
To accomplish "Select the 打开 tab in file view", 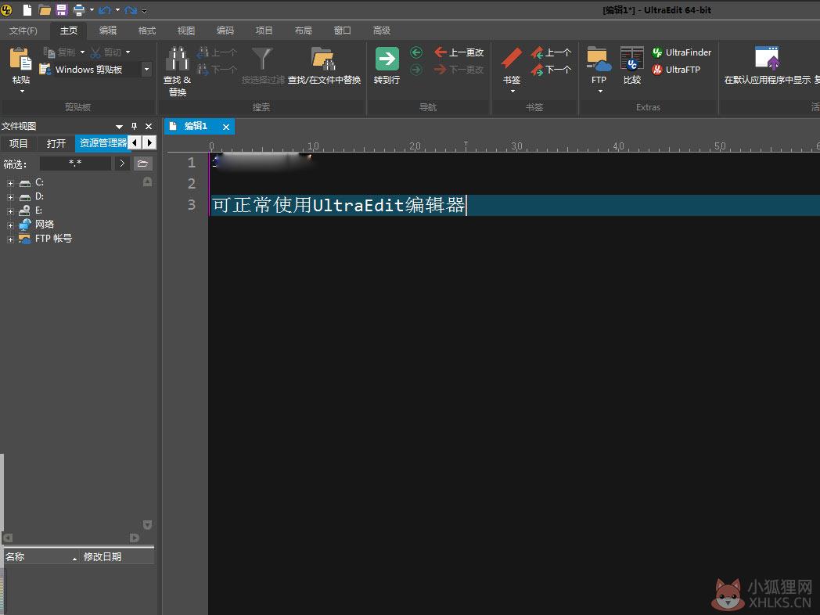I will click(56, 143).
